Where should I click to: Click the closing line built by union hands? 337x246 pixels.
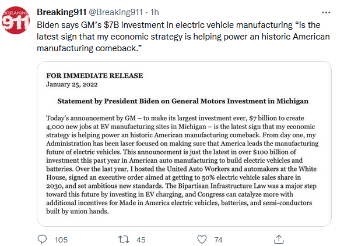pyautogui.click(x=78, y=211)
